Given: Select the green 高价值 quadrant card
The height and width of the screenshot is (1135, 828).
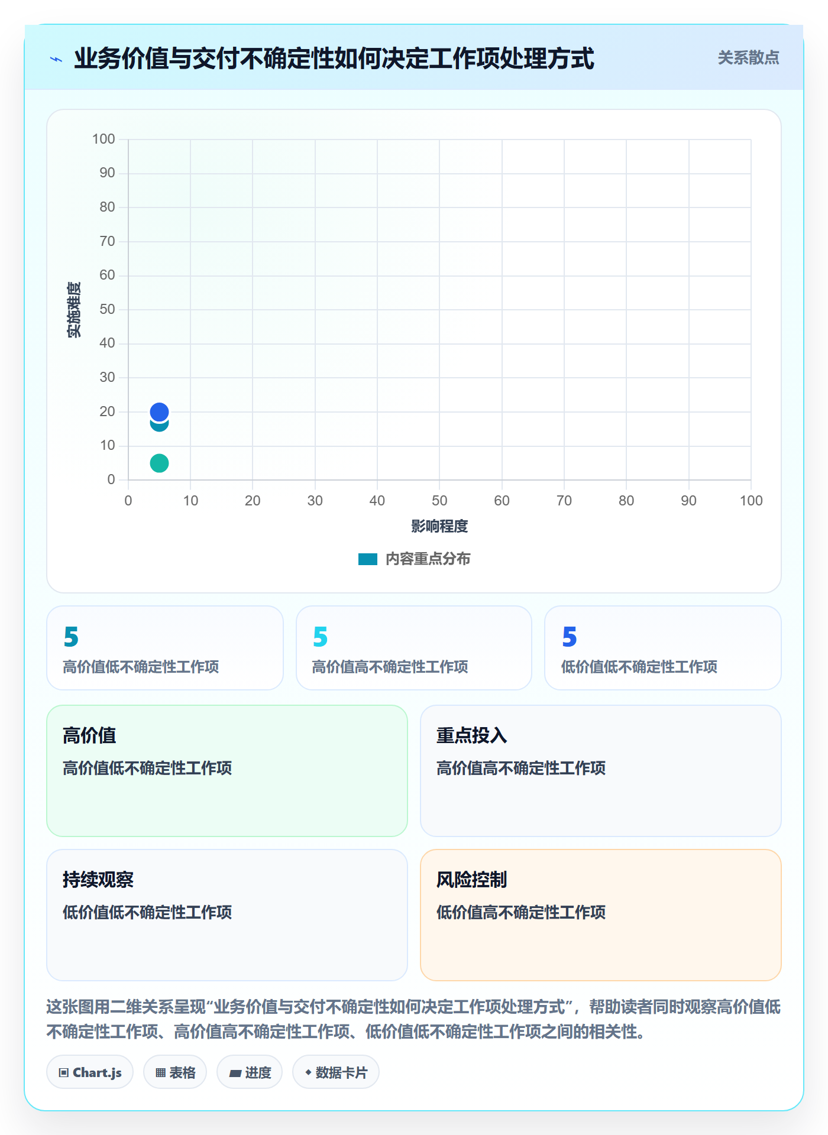Looking at the screenshot, I should [227, 771].
